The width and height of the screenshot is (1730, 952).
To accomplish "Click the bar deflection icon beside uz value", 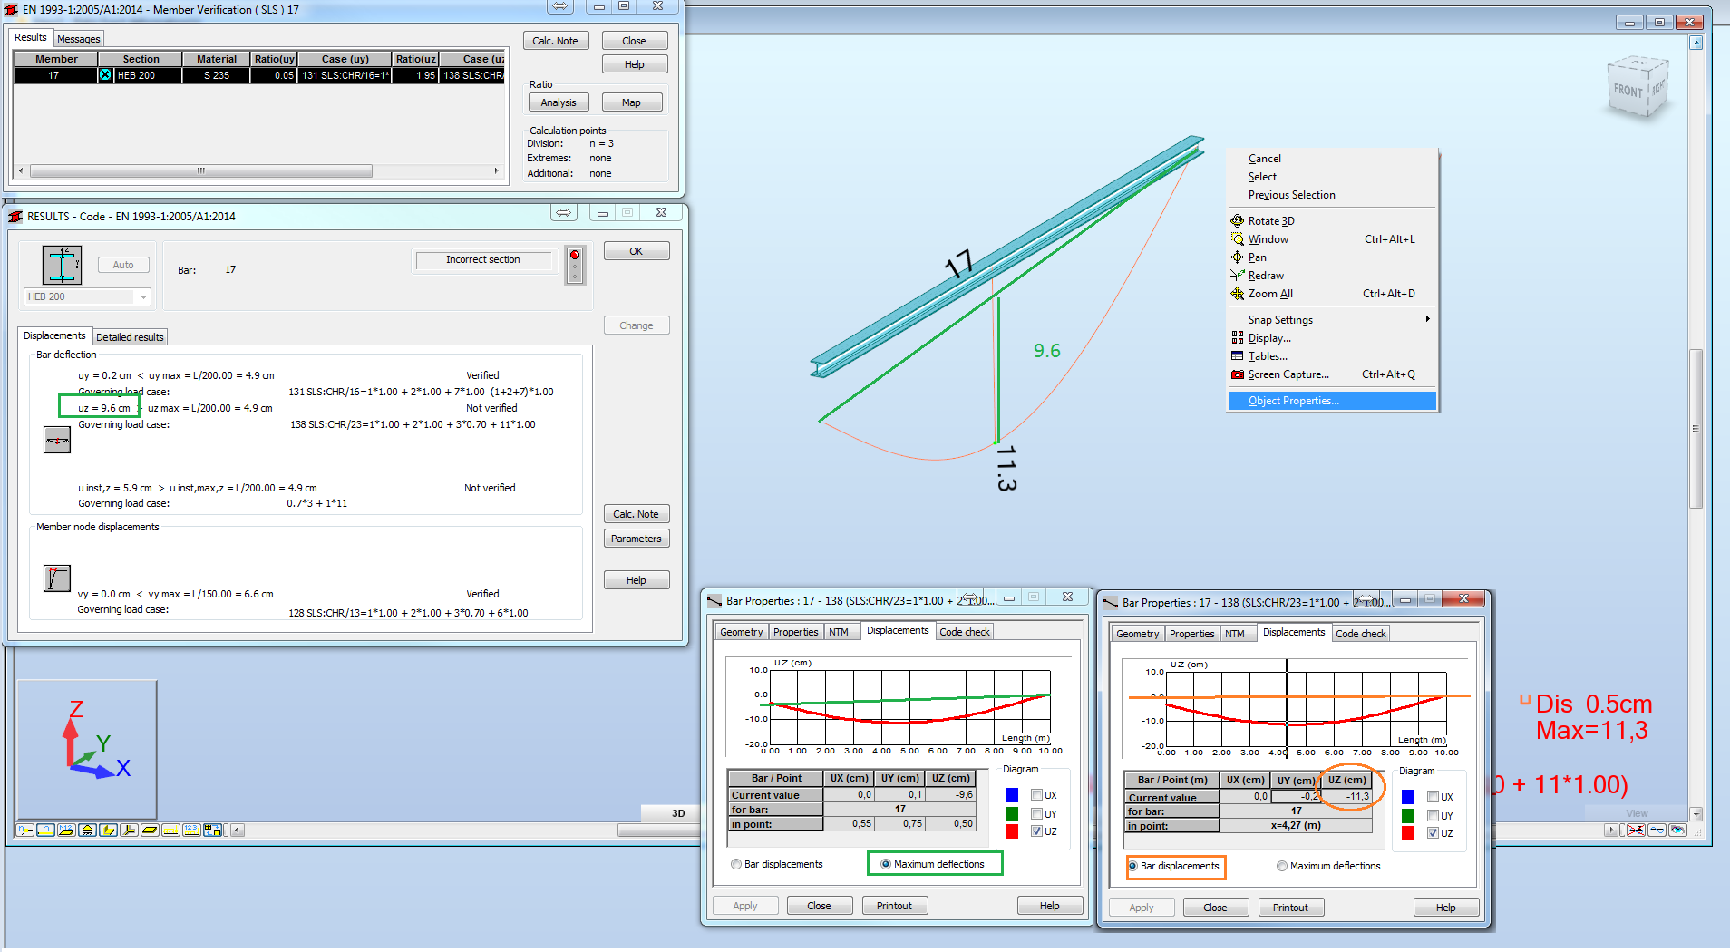I will [56, 440].
